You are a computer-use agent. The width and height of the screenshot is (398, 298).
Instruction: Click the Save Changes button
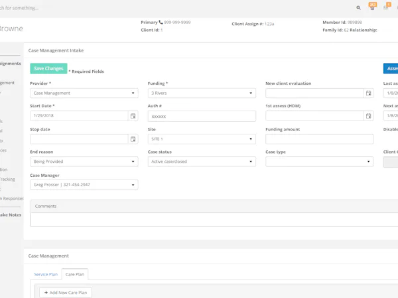(x=48, y=68)
